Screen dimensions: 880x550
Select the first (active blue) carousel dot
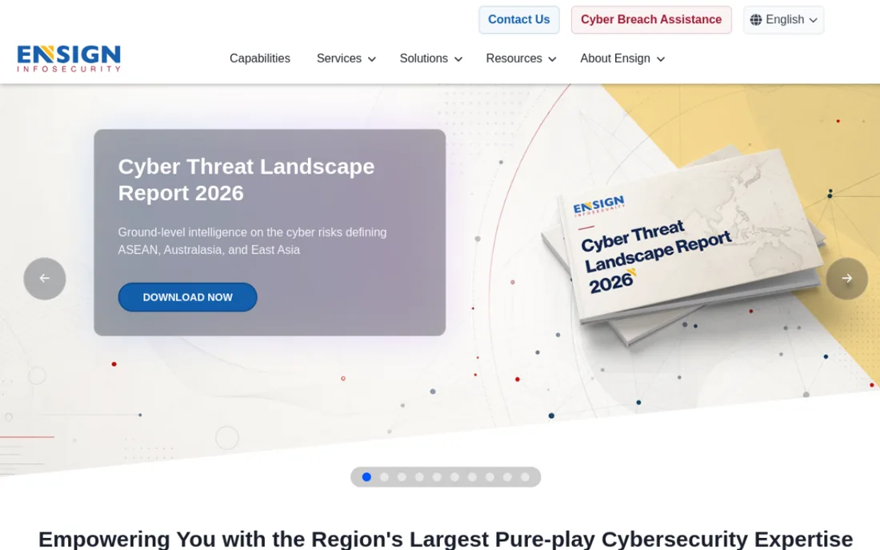366,477
